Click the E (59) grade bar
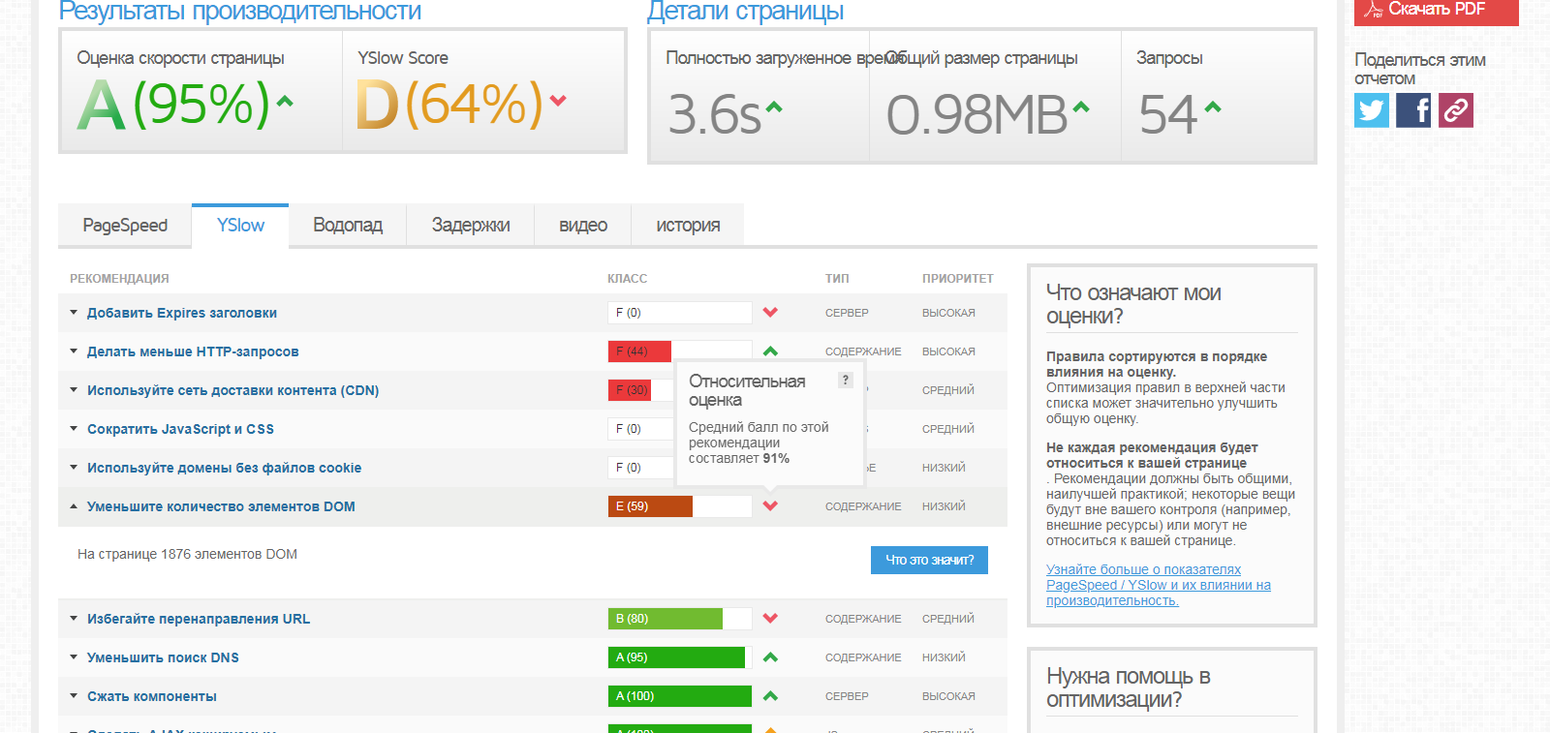This screenshot has height=733, width=1550. (680, 506)
